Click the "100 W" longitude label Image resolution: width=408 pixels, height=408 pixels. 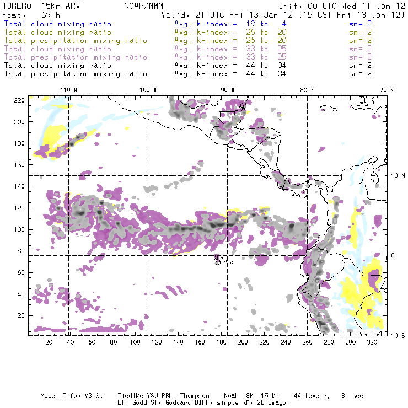pyautogui.click(x=148, y=90)
